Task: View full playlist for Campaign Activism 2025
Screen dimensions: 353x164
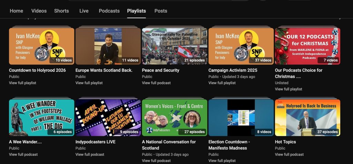Action: coord(222,83)
